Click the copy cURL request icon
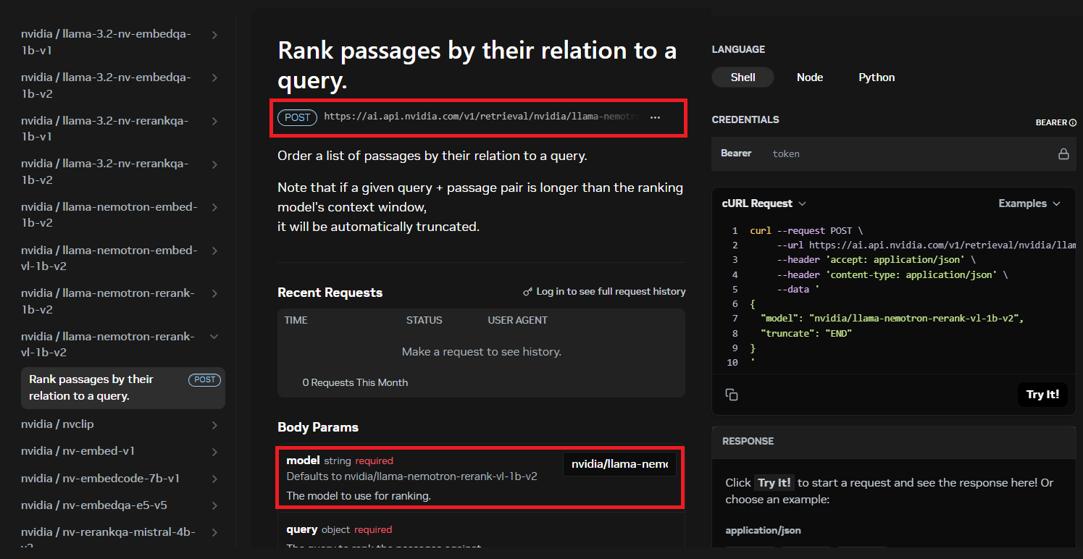Image resolution: width=1083 pixels, height=559 pixels. 732,395
